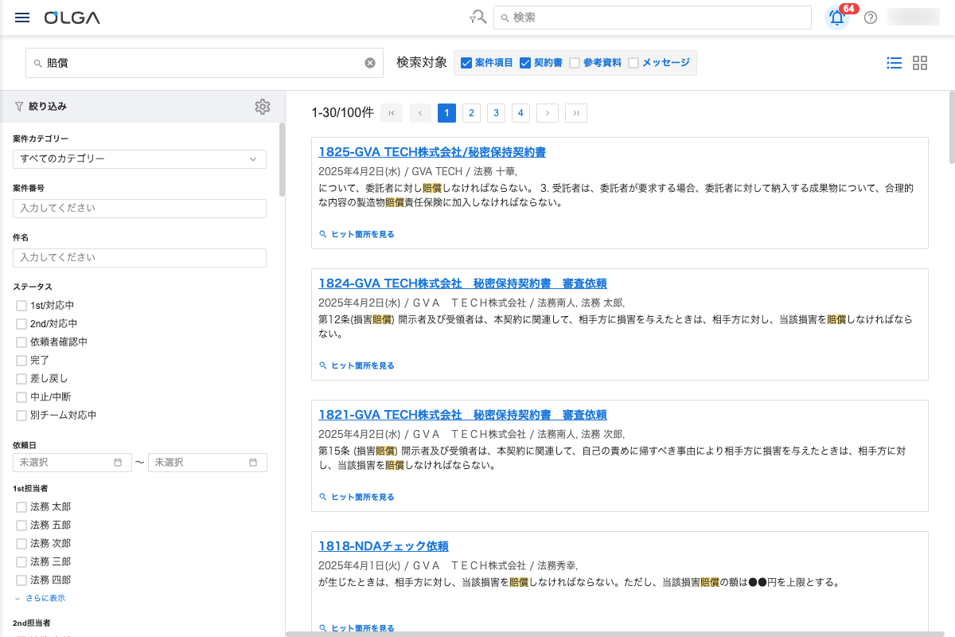View hit locations for case 1821
Screen dimensions: 955x637
click(357, 498)
